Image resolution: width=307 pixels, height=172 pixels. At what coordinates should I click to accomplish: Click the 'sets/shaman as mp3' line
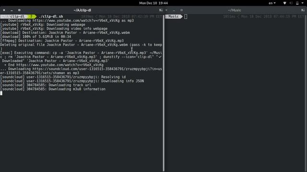tap(40, 73)
